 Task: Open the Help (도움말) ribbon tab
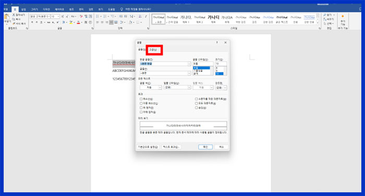(x=112, y=9)
